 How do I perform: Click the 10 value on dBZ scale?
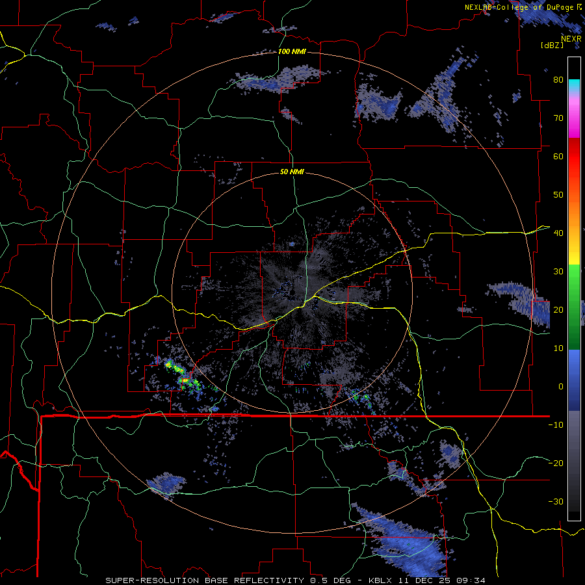558,348
